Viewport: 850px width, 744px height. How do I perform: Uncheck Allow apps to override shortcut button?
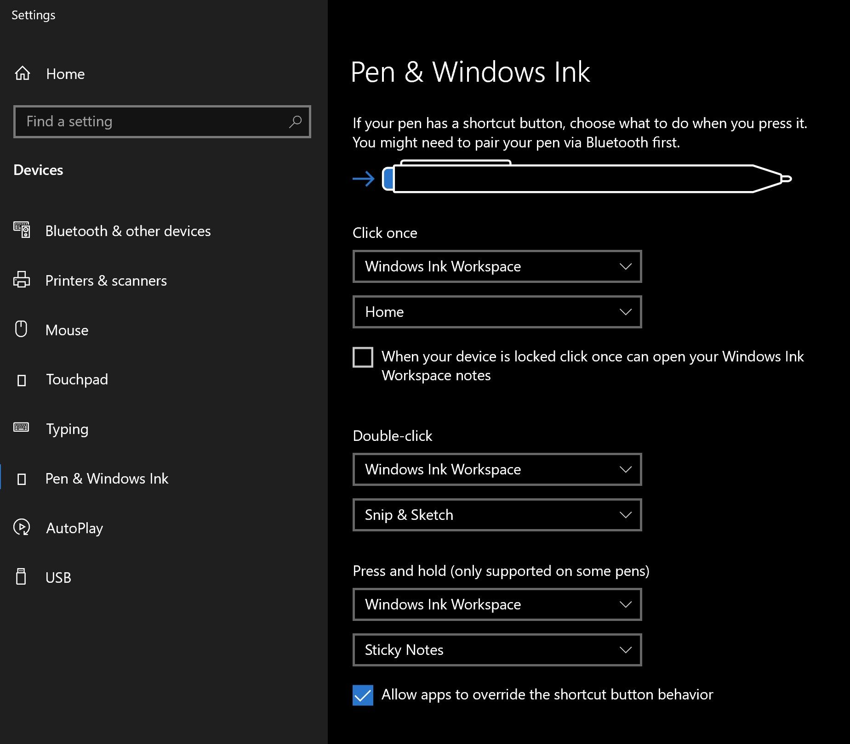(x=363, y=695)
